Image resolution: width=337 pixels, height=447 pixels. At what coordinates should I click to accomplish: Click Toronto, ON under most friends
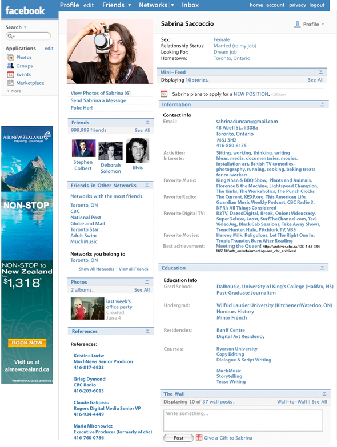click(84, 206)
